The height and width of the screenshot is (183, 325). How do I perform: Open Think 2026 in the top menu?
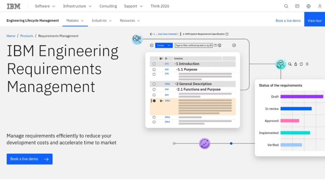pos(160,6)
